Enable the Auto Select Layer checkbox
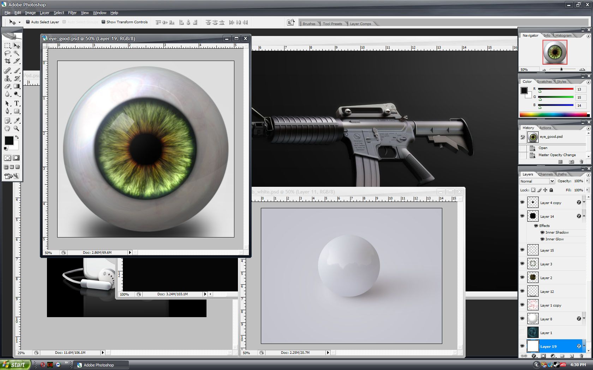The image size is (593, 370). (28, 22)
